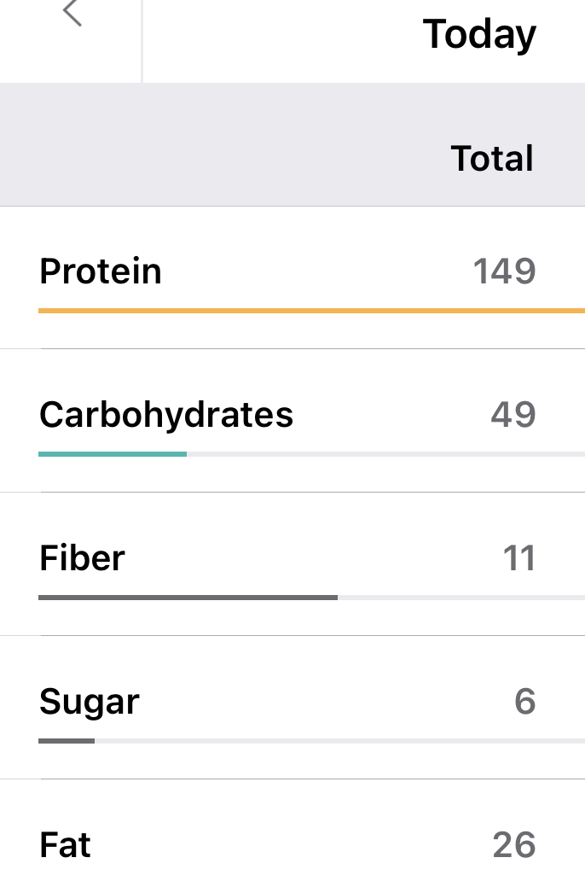Screen dimensions: 585x881
Task: Click the unfilled part of Sugar bar
Action: click(339, 741)
